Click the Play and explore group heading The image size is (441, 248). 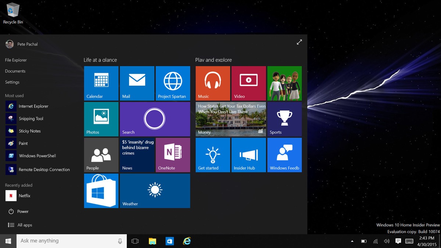click(214, 60)
